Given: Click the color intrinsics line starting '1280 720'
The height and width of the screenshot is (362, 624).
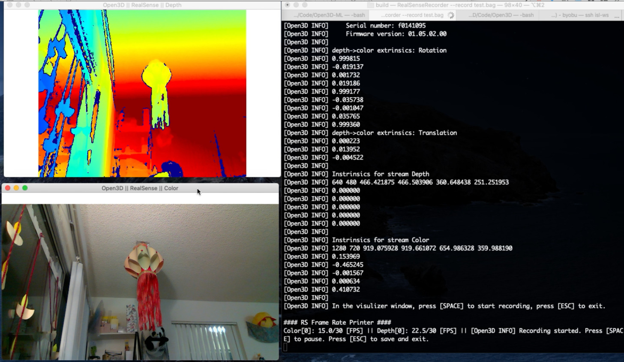Looking at the screenshot, I should click(x=422, y=248).
